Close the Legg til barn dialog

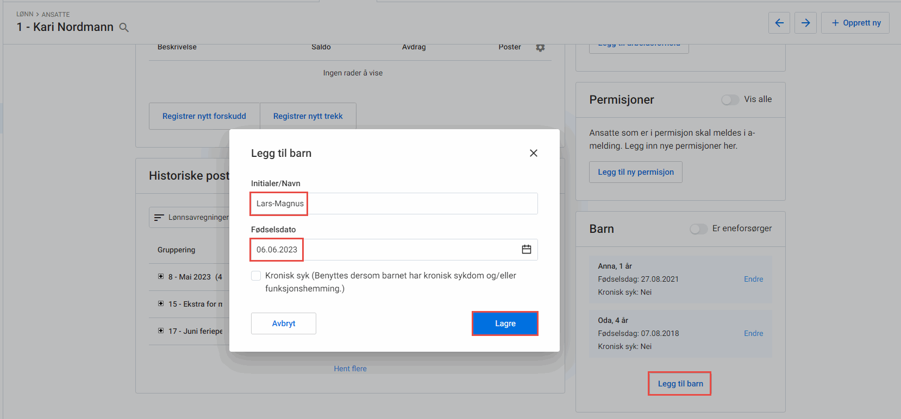tap(533, 153)
